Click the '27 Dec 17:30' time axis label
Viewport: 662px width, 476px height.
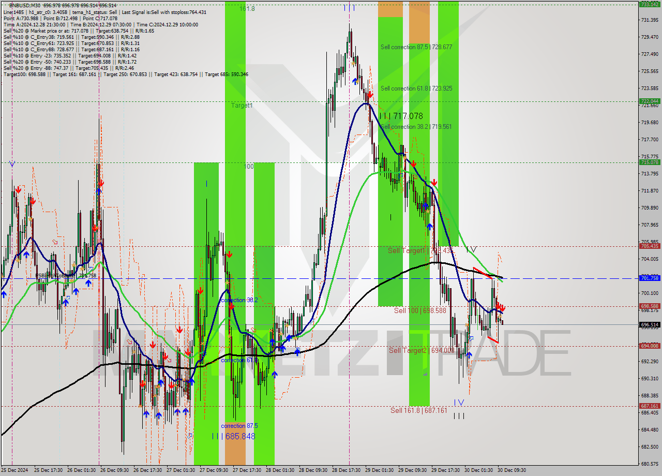coord(246,470)
